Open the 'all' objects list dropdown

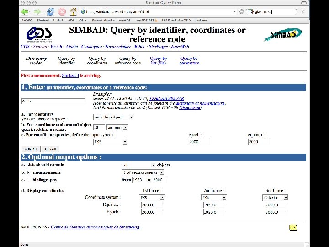pyautogui.click(x=138, y=165)
